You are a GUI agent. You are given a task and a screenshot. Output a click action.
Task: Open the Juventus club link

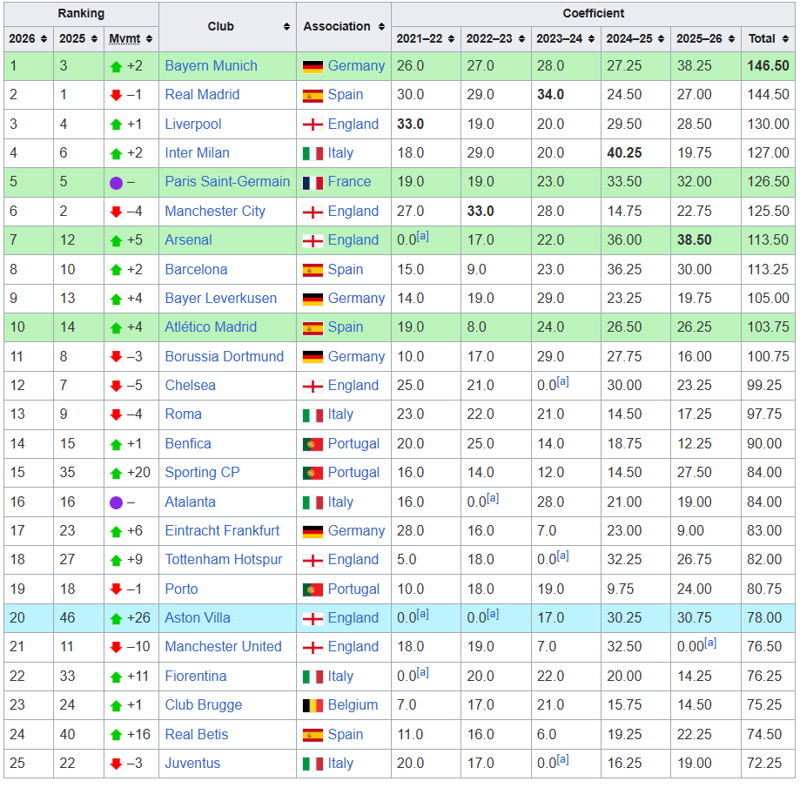pyautogui.click(x=192, y=763)
